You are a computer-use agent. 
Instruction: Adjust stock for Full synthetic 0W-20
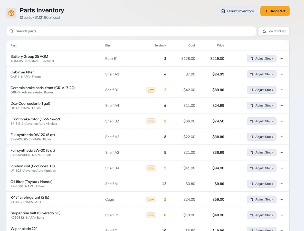click(x=262, y=137)
